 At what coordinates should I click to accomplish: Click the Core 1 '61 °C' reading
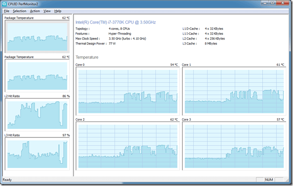[280, 65]
